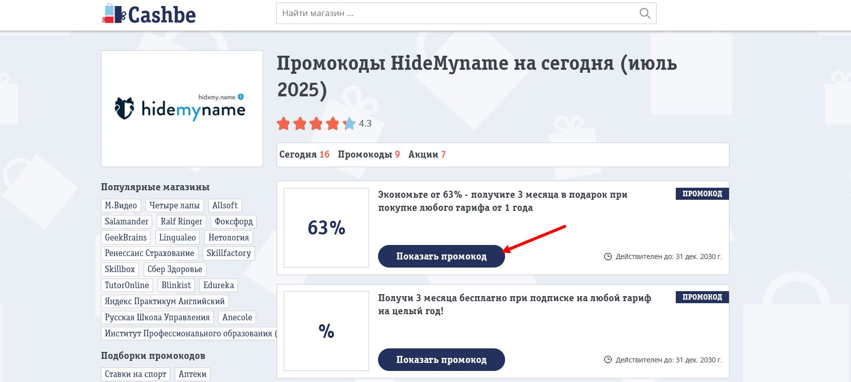Open the Русская Школа Управления link
Image resolution: width=851 pixels, height=382 pixels.
157,318
